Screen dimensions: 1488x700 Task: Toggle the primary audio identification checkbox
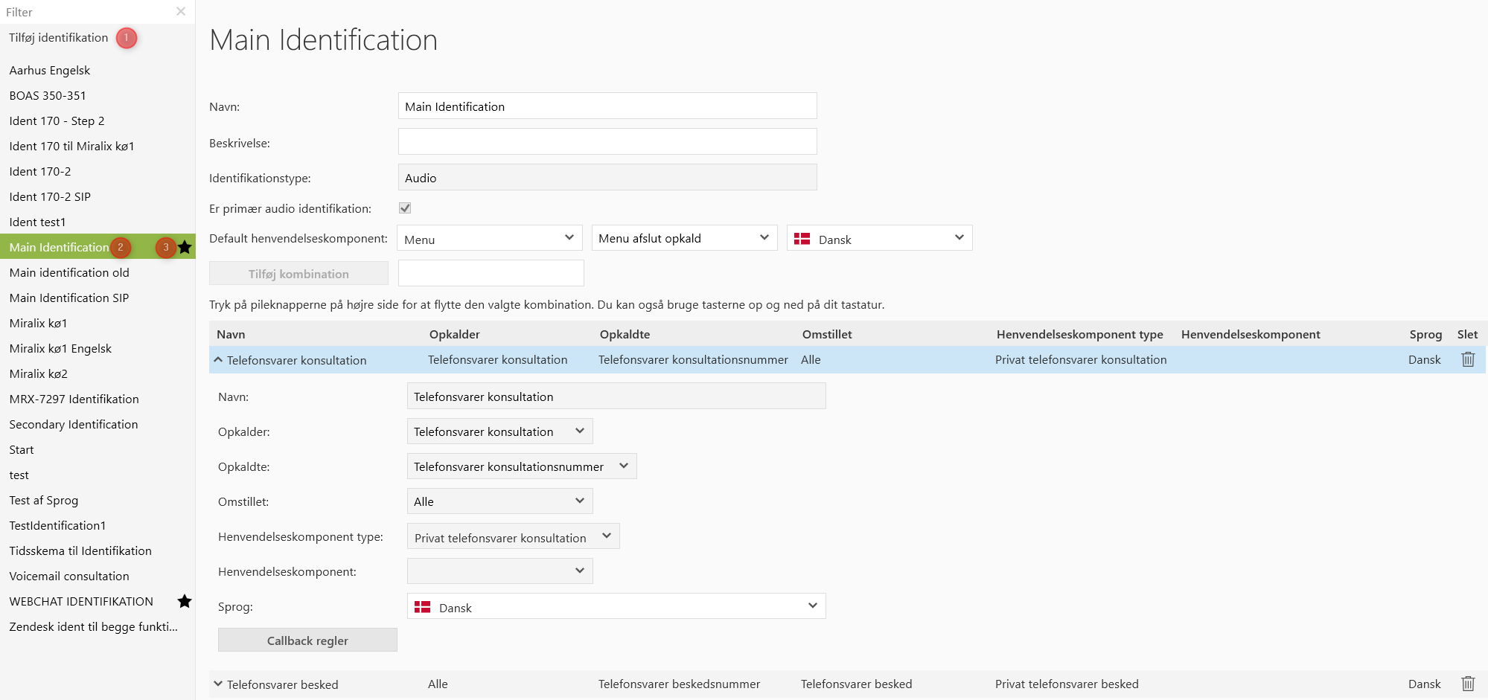click(405, 208)
